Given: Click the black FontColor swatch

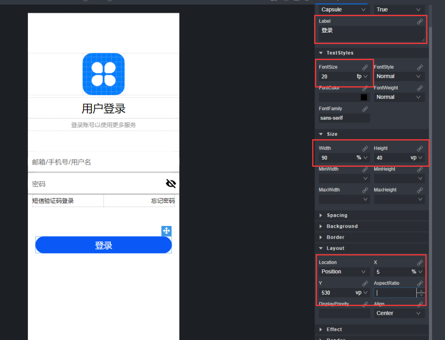Looking at the screenshot, I should click(x=364, y=97).
